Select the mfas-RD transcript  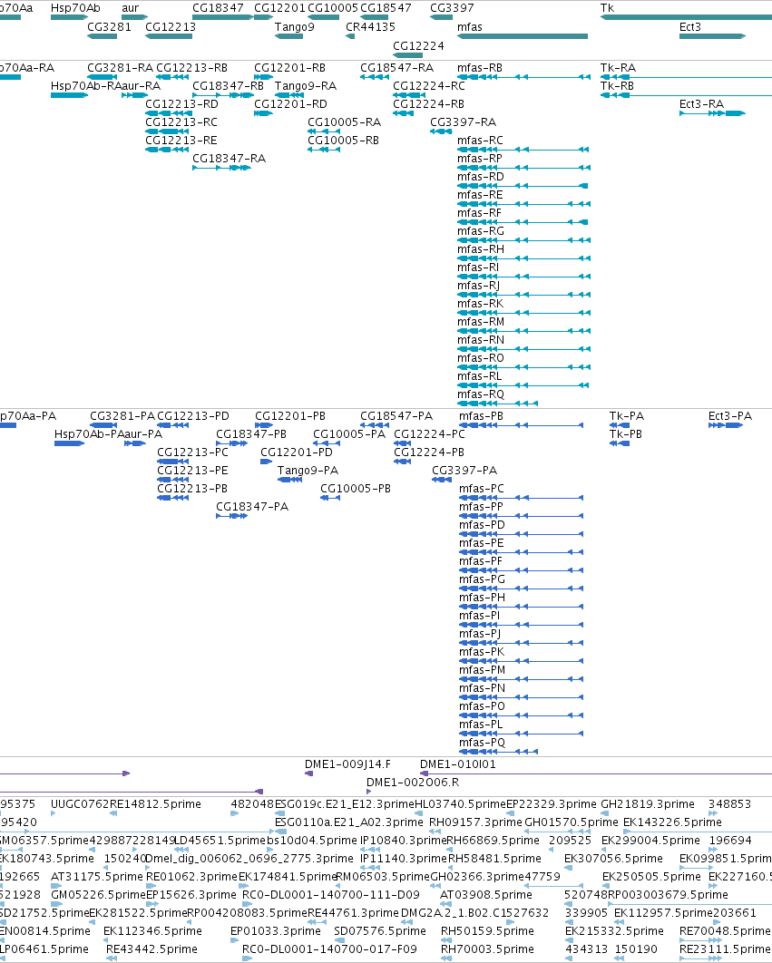[523, 186]
